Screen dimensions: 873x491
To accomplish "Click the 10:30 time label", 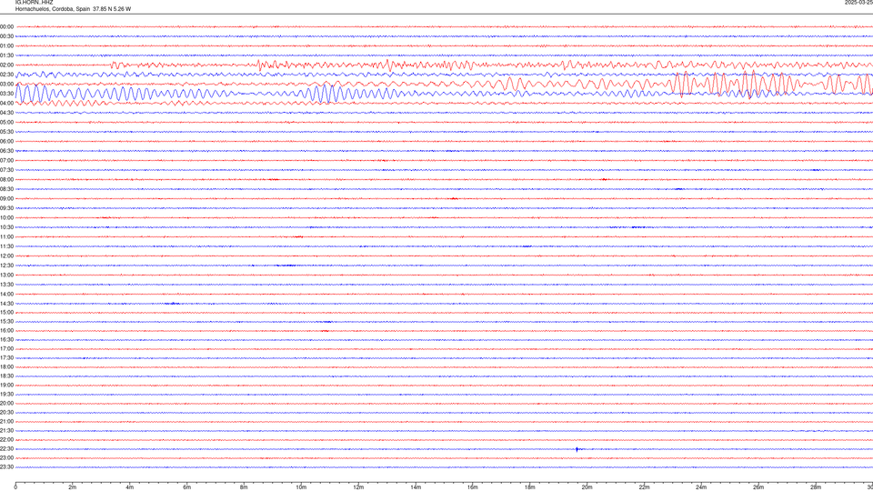I will (6, 227).
